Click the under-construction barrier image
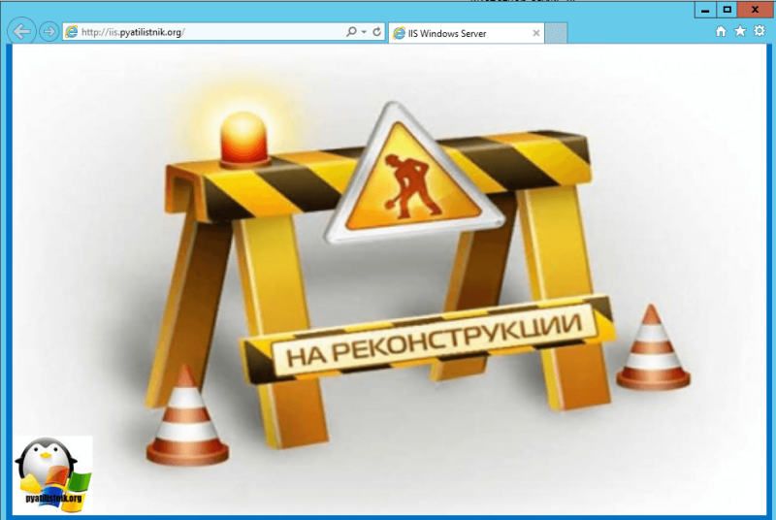This screenshot has height=520, width=776. 389,279
